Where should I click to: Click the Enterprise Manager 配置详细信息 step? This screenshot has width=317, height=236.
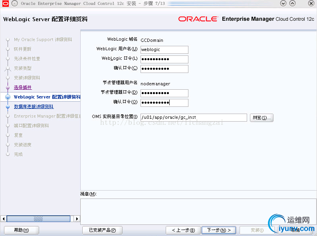tap(47, 116)
